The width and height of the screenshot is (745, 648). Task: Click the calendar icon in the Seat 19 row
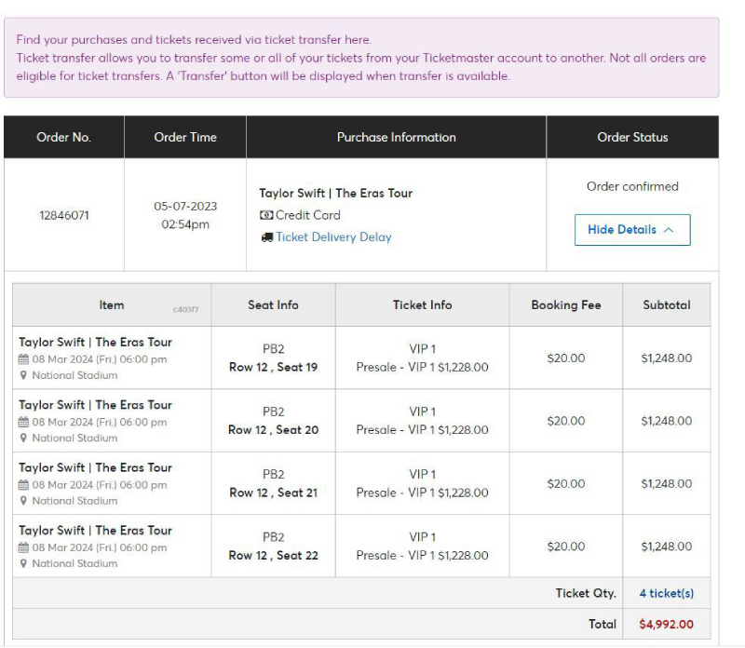click(x=23, y=359)
